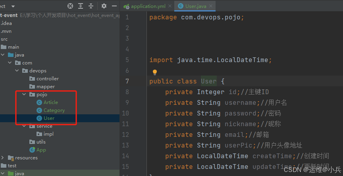Click the User class name in declaration

(209, 81)
